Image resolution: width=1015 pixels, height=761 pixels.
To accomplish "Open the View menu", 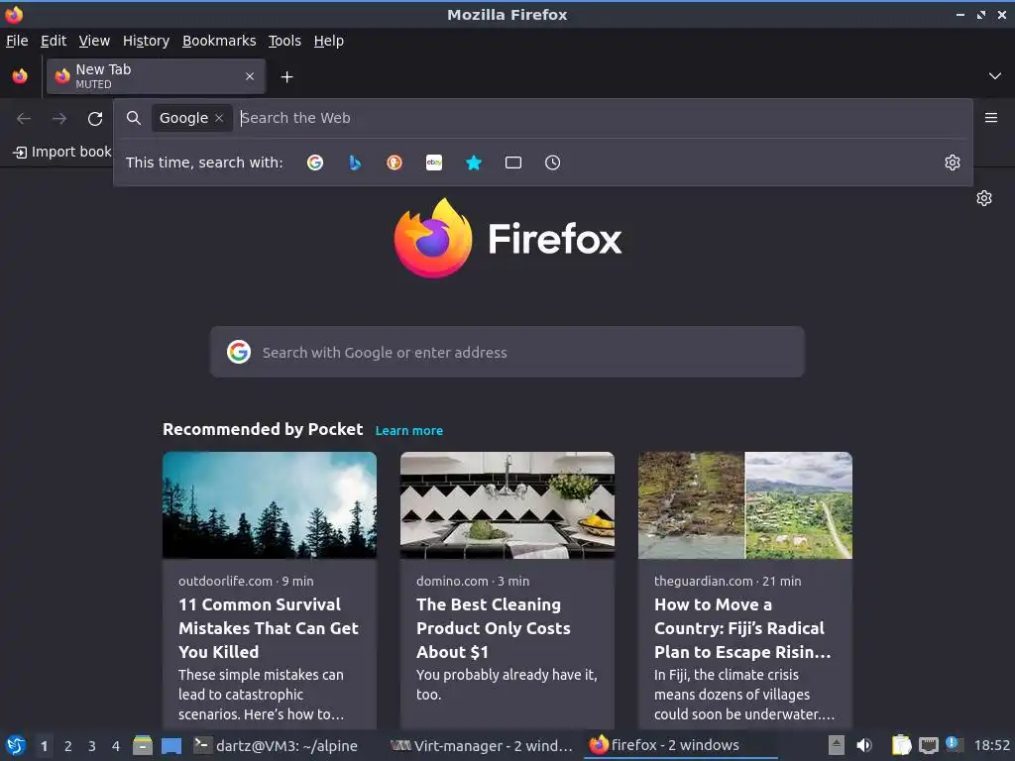I will click(94, 41).
